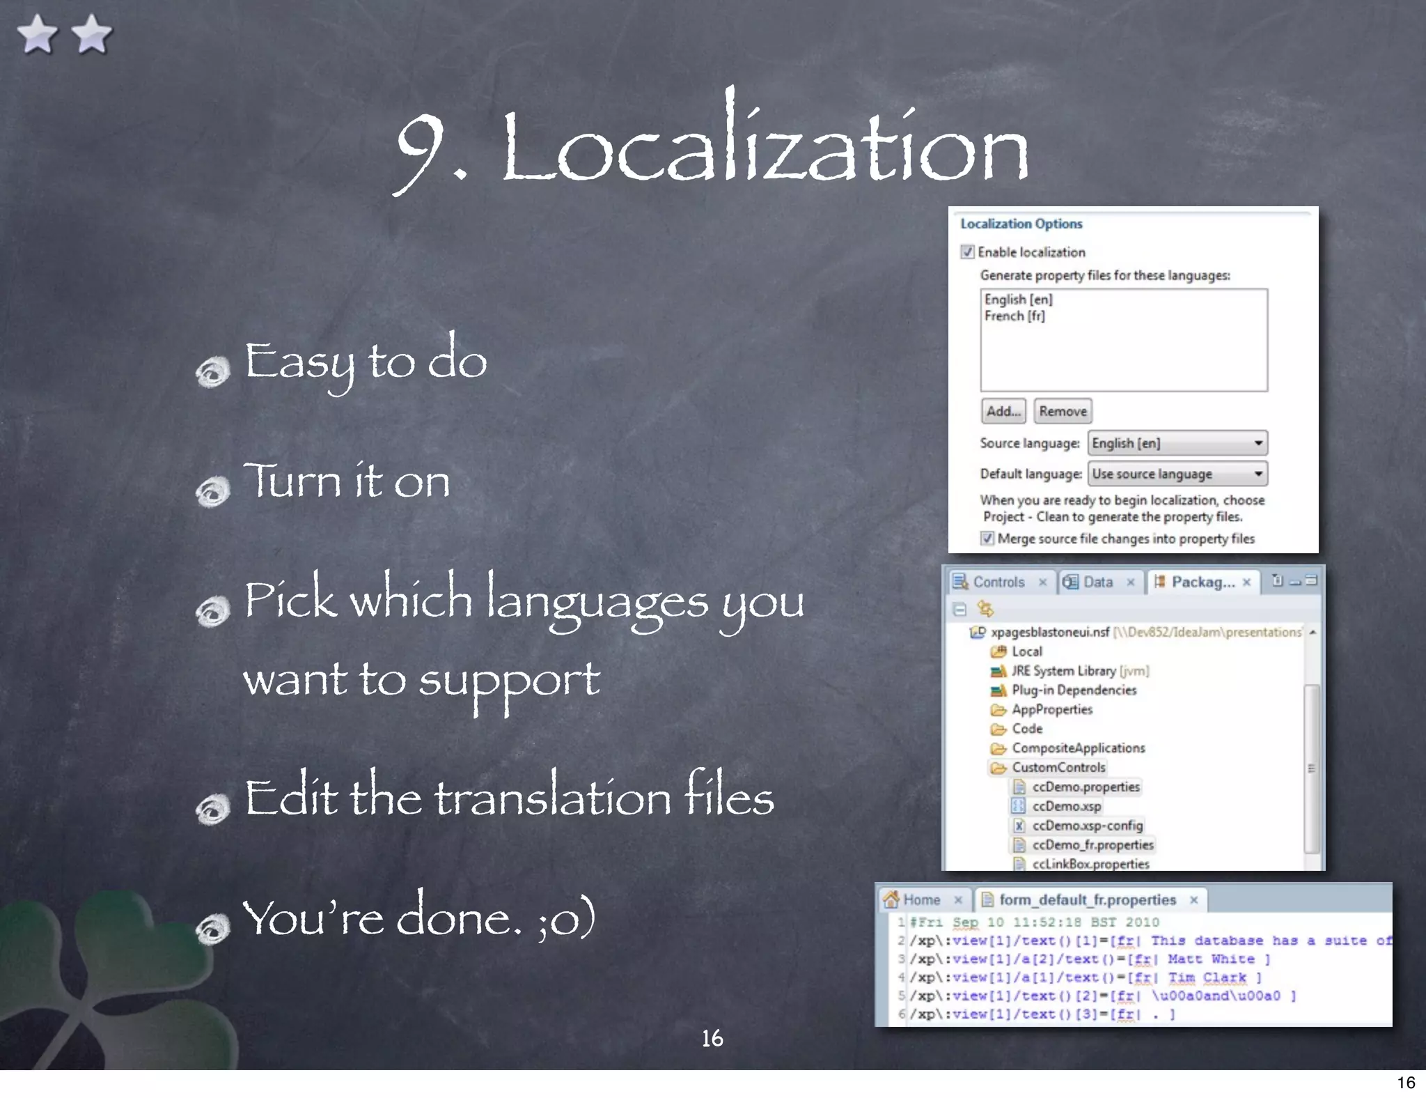Image resolution: width=1426 pixels, height=1098 pixels.
Task: Select the CompositeApplications folder label
Action: [x=1079, y=748]
